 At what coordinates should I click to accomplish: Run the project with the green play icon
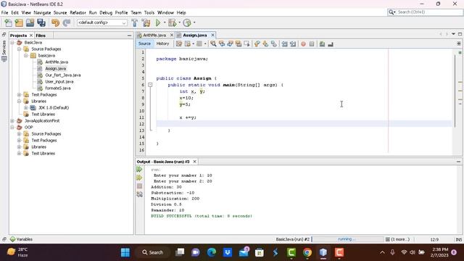pyautogui.click(x=158, y=22)
